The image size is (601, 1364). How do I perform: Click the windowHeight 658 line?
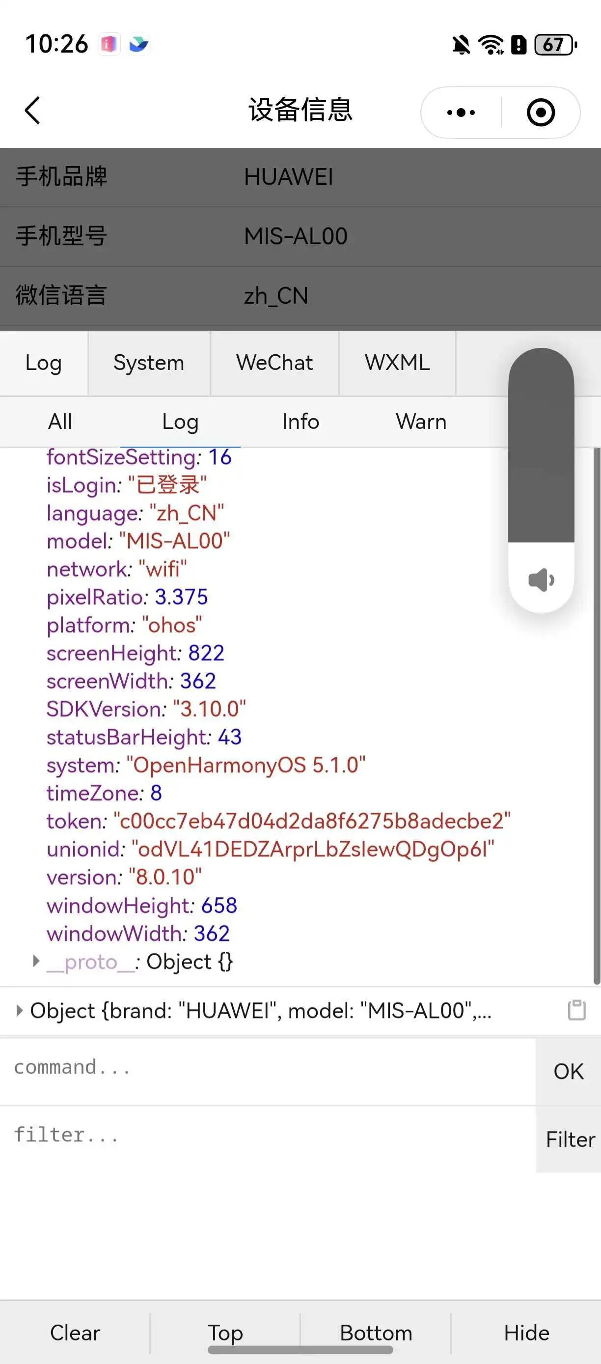142,905
